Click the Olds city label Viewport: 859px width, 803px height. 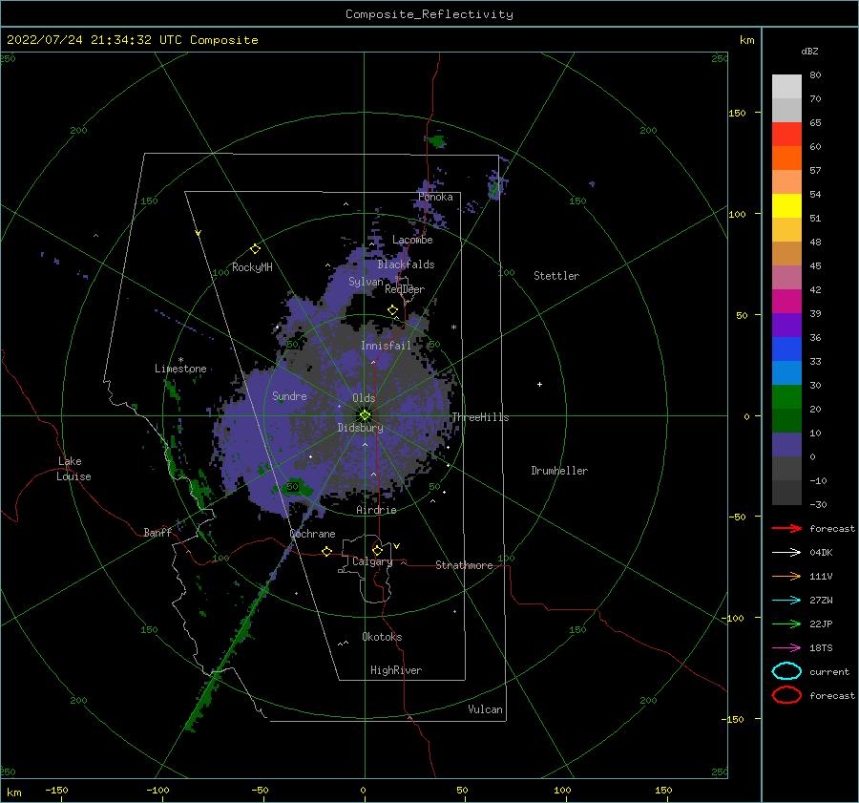(x=364, y=398)
